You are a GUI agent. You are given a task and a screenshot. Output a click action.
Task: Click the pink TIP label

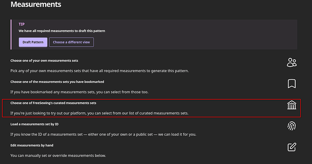tap(22, 24)
